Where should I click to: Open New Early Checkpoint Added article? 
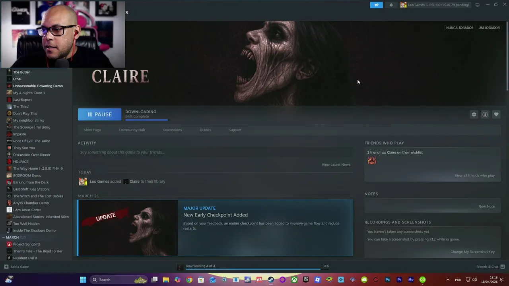216,215
